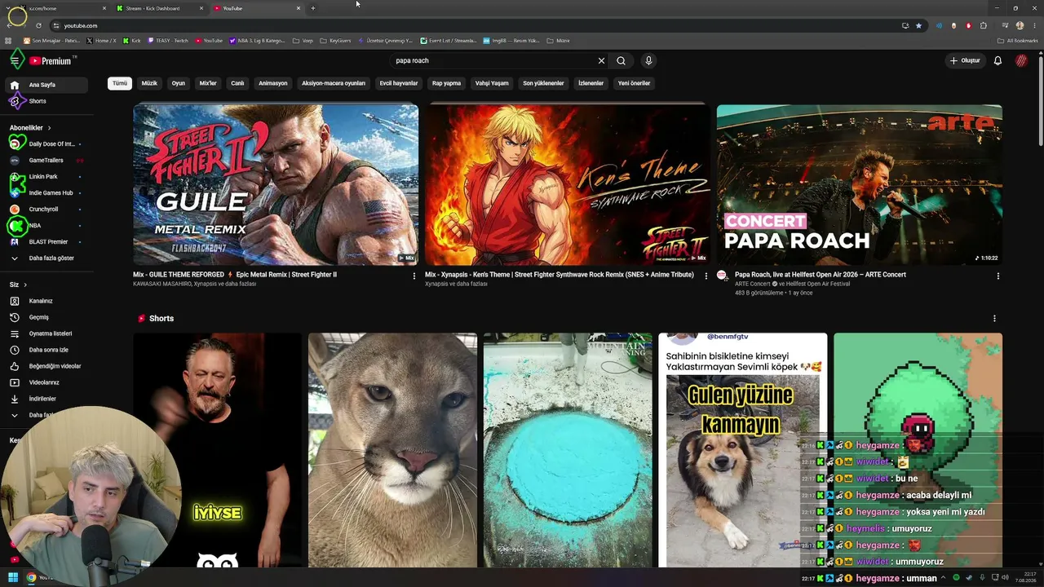This screenshot has height=587, width=1044.
Task: Select the Rap yapma filter chip
Action: click(446, 83)
